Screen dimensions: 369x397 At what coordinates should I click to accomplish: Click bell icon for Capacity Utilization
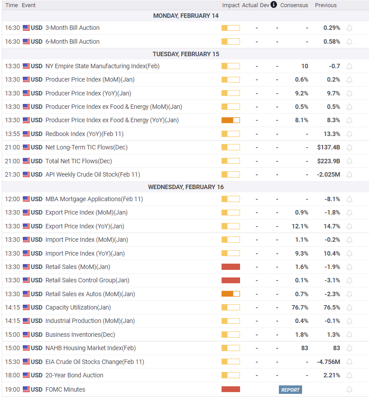pyautogui.click(x=349, y=308)
